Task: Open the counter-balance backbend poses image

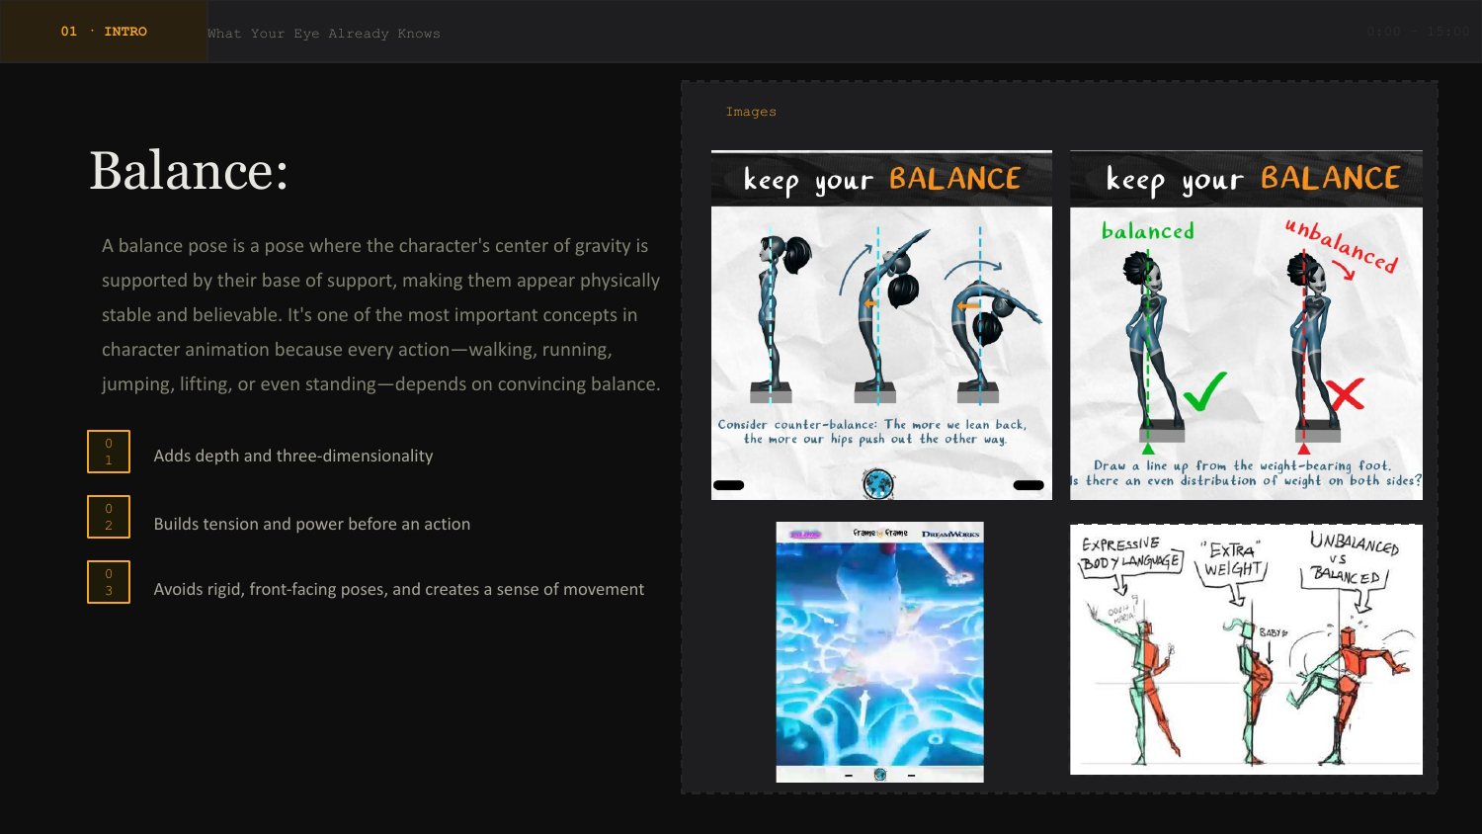Action: click(881, 325)
